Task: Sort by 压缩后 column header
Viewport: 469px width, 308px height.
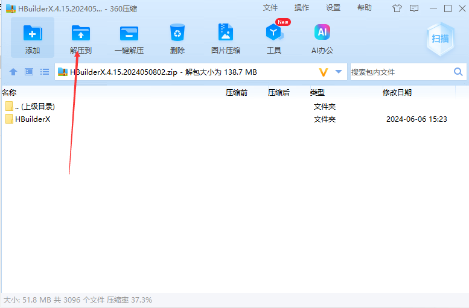Action: [x=279, y=93]
